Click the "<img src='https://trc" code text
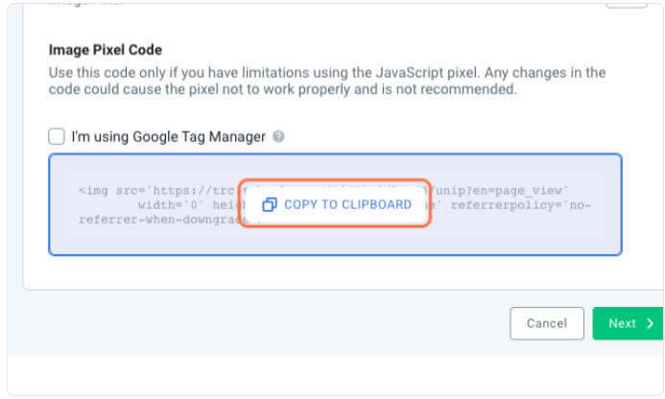 156,190
